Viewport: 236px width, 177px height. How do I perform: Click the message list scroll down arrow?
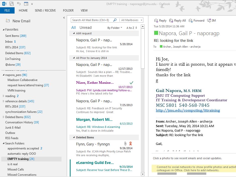click(143, 174)
